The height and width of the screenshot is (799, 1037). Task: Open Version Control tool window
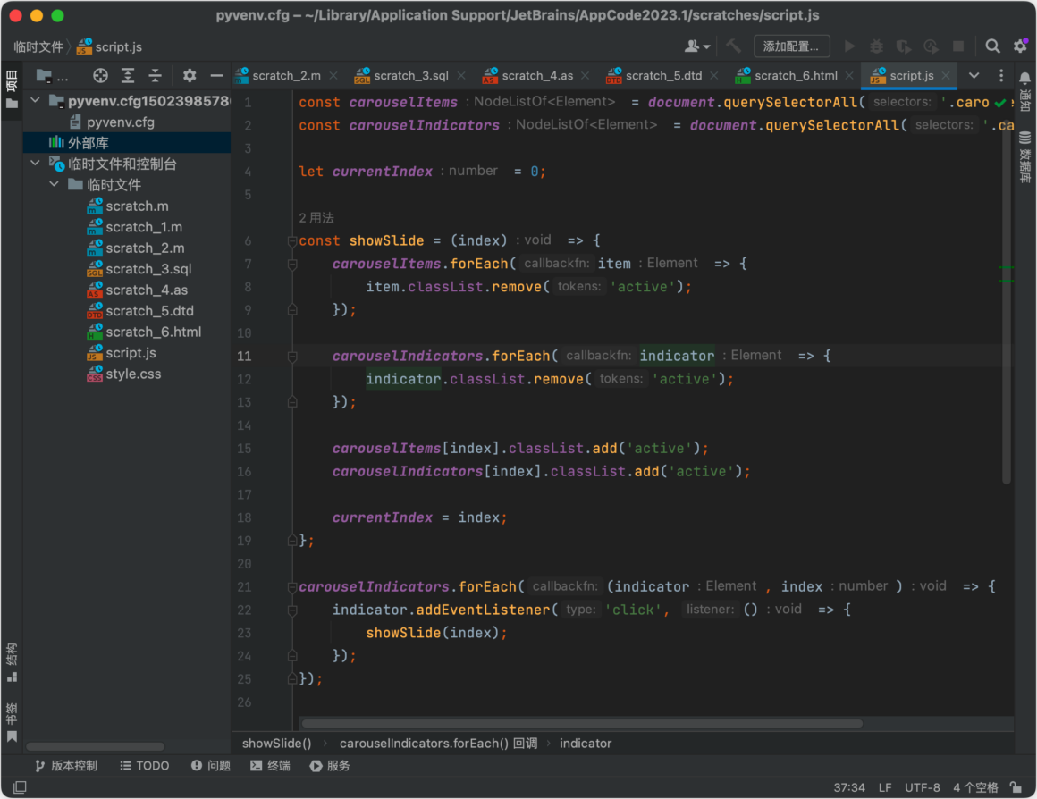(x=65, y=766)
